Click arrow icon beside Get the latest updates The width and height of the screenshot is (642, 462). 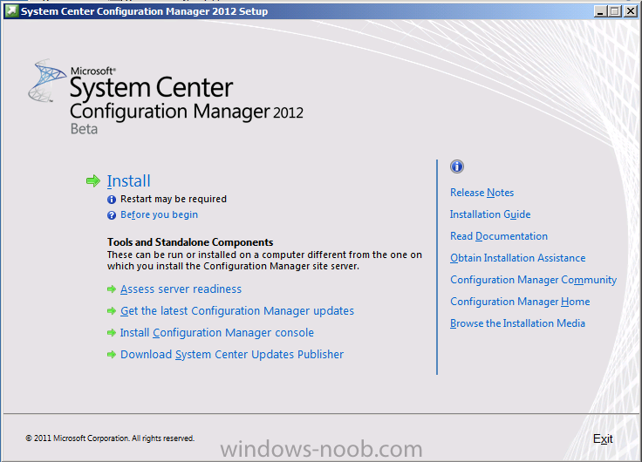pos(112,311)
